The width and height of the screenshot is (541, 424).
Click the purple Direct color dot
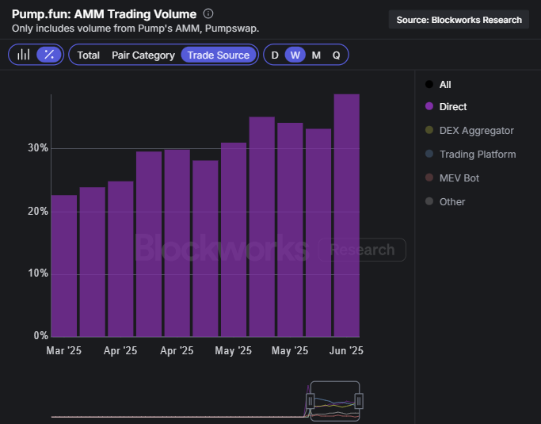[x=429, y=106]
